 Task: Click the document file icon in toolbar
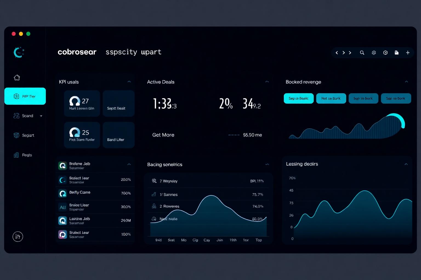tap(397, 53)
